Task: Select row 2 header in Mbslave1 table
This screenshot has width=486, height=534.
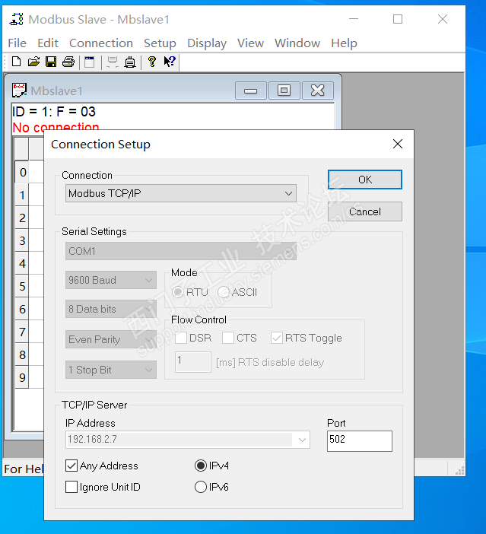Action: 22,218
